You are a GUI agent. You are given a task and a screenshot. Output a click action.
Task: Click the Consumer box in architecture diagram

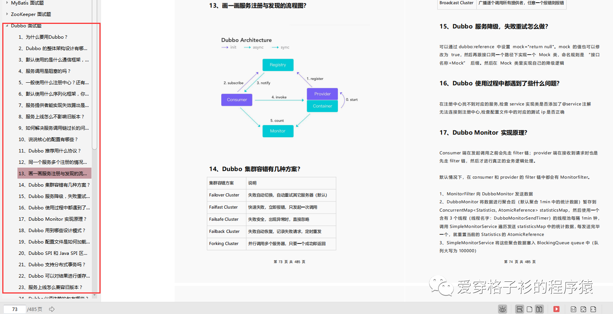[237, 100]
